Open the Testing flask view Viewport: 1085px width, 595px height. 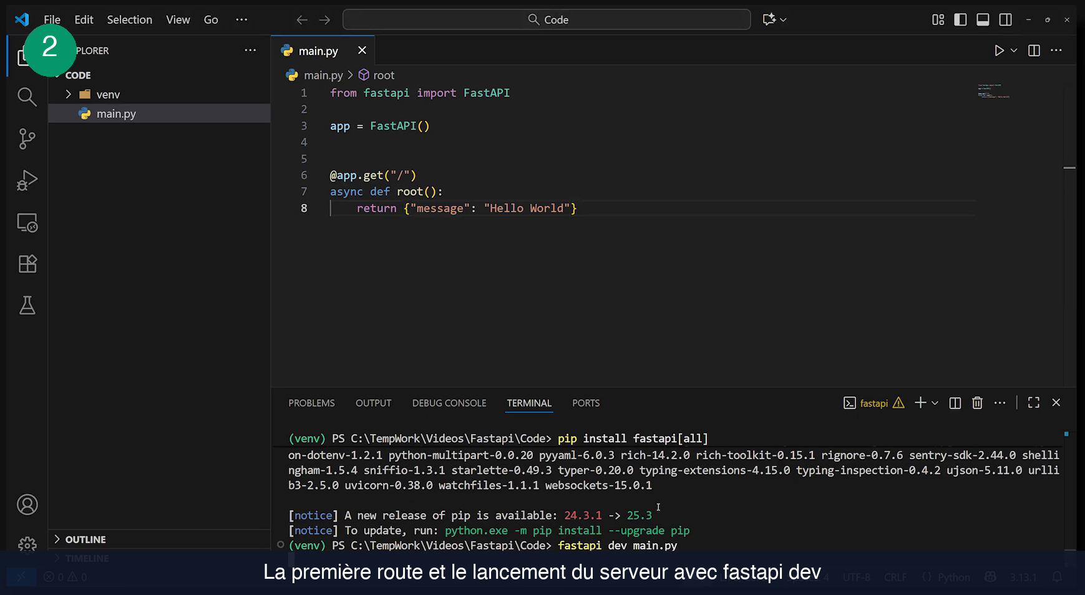pos(27,306)
